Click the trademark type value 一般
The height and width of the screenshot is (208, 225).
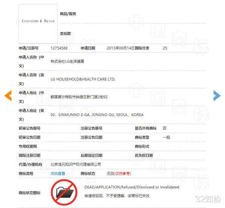(x=166, y=137)
